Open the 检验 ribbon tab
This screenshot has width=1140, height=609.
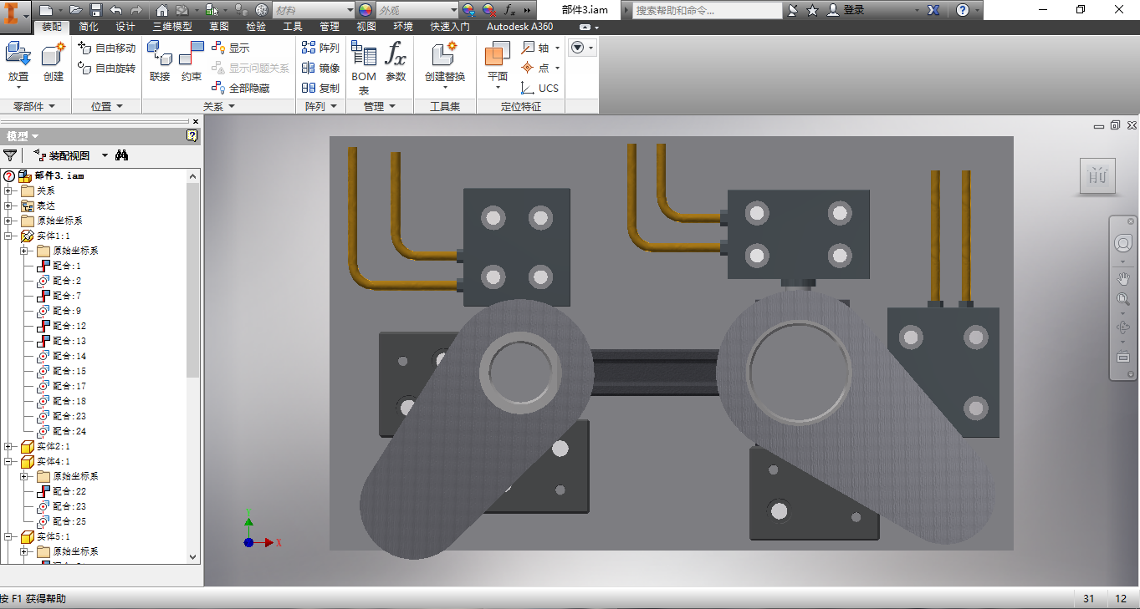click(x=256, y=27)
